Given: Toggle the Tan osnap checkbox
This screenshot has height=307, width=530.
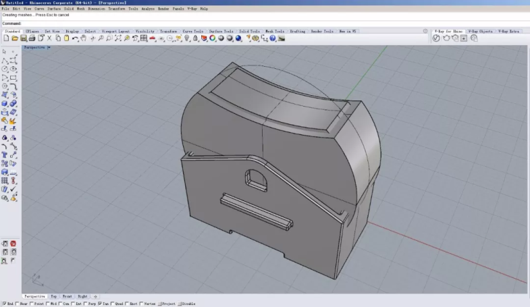Looking at the screenshot, I should 100,304.
